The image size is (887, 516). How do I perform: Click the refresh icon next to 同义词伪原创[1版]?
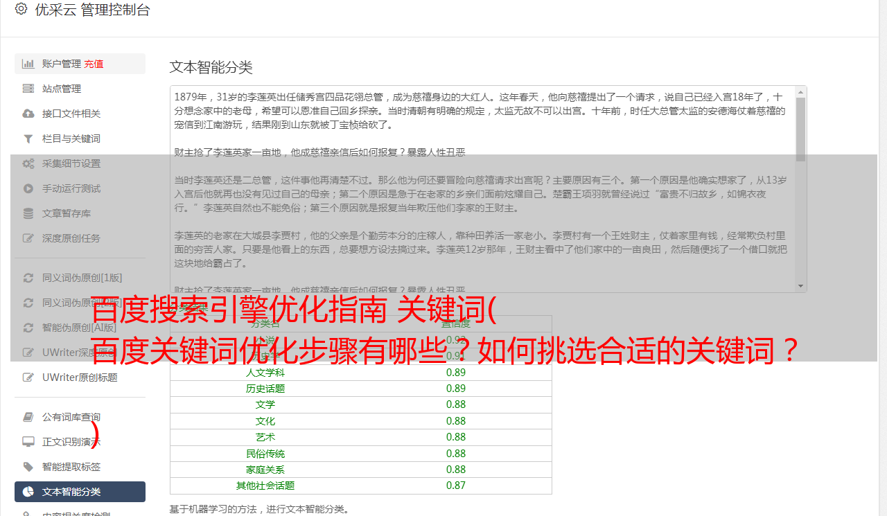tap(28, 278)
